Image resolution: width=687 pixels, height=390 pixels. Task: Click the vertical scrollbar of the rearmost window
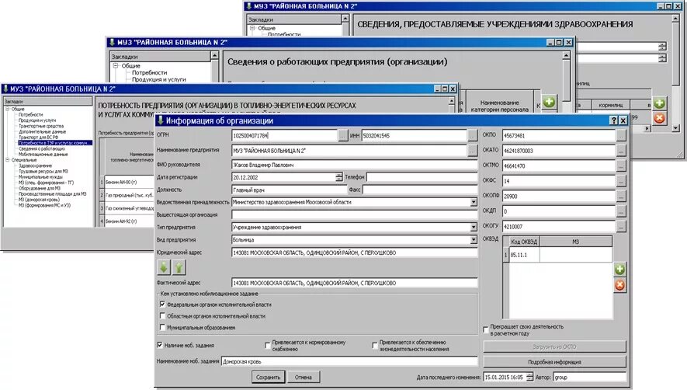click(x=675, y=72)
